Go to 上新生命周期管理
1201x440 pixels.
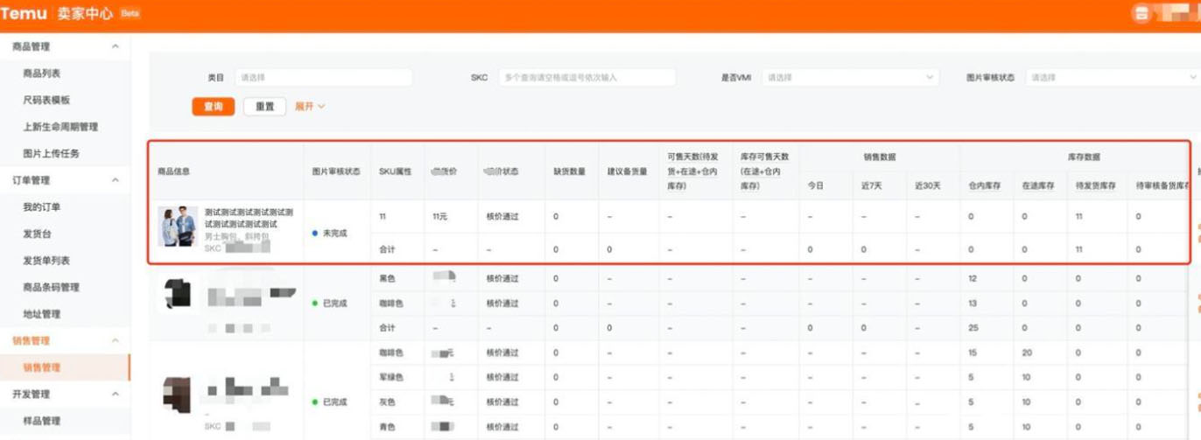pyautogui.click(x=60, y=127)
